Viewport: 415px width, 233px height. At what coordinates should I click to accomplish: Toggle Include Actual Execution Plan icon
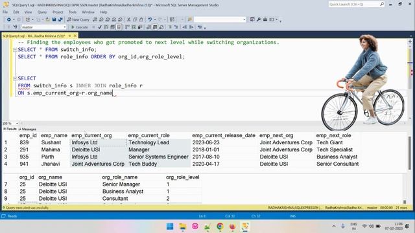(x=127, y=27)
